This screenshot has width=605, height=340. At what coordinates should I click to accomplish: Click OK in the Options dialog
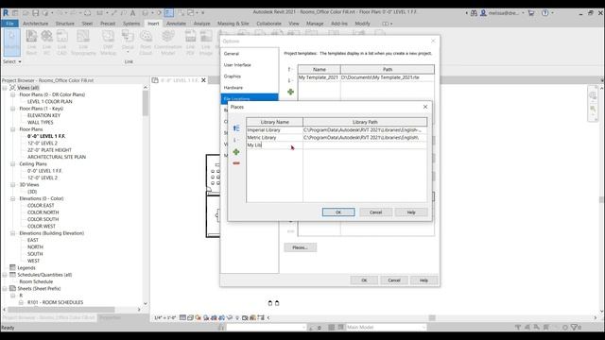click(x=364, y=280)
